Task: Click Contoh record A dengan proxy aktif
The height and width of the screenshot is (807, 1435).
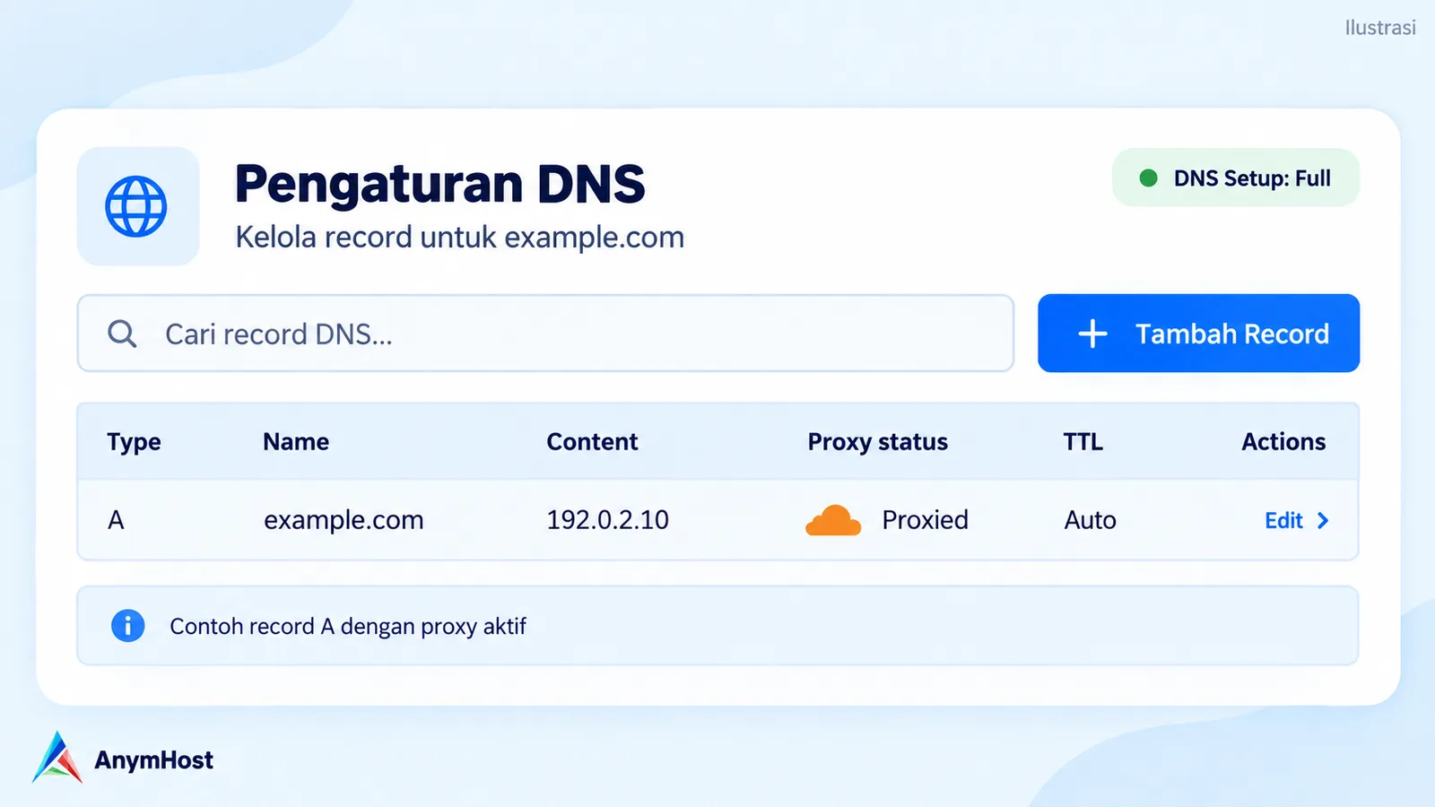Action: [347, 626]
